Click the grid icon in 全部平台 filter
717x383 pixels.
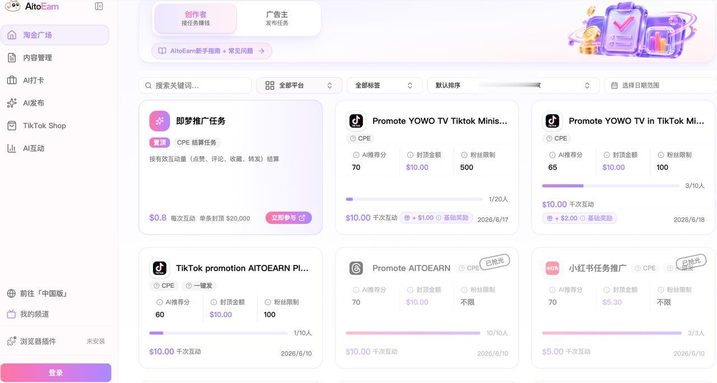tap(270, 86)
